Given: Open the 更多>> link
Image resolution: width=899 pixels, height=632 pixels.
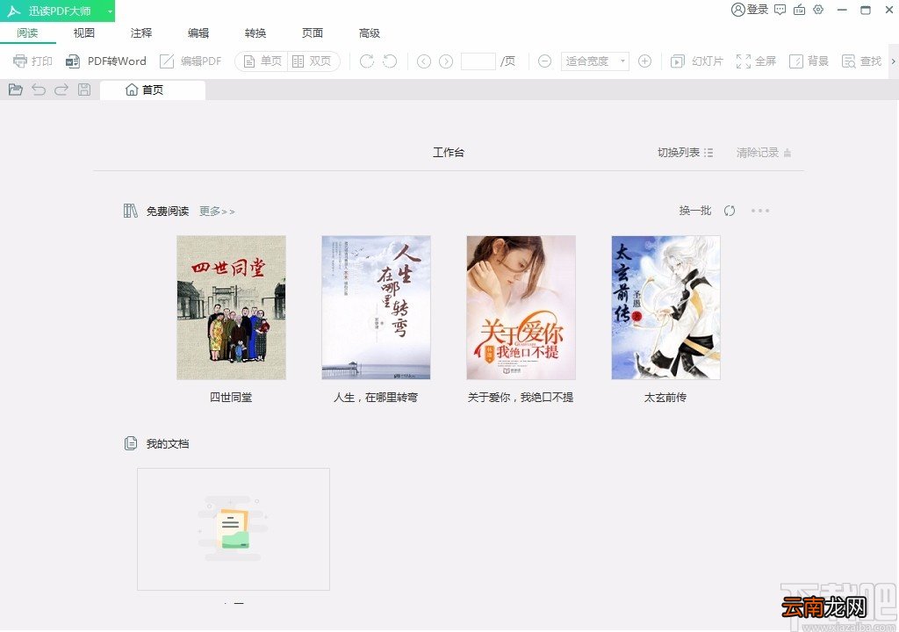Looking at the screenshot, I should [x=217, y=212].
